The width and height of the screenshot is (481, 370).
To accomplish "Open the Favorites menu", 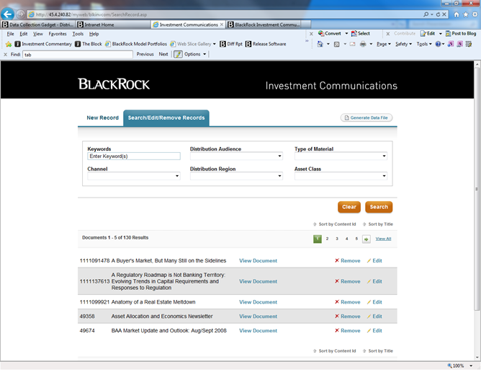I will tap(58, 34).
